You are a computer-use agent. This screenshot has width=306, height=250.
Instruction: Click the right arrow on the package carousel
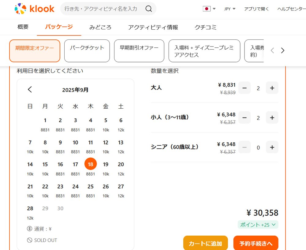pyautogui.click(x=282, y=50)
